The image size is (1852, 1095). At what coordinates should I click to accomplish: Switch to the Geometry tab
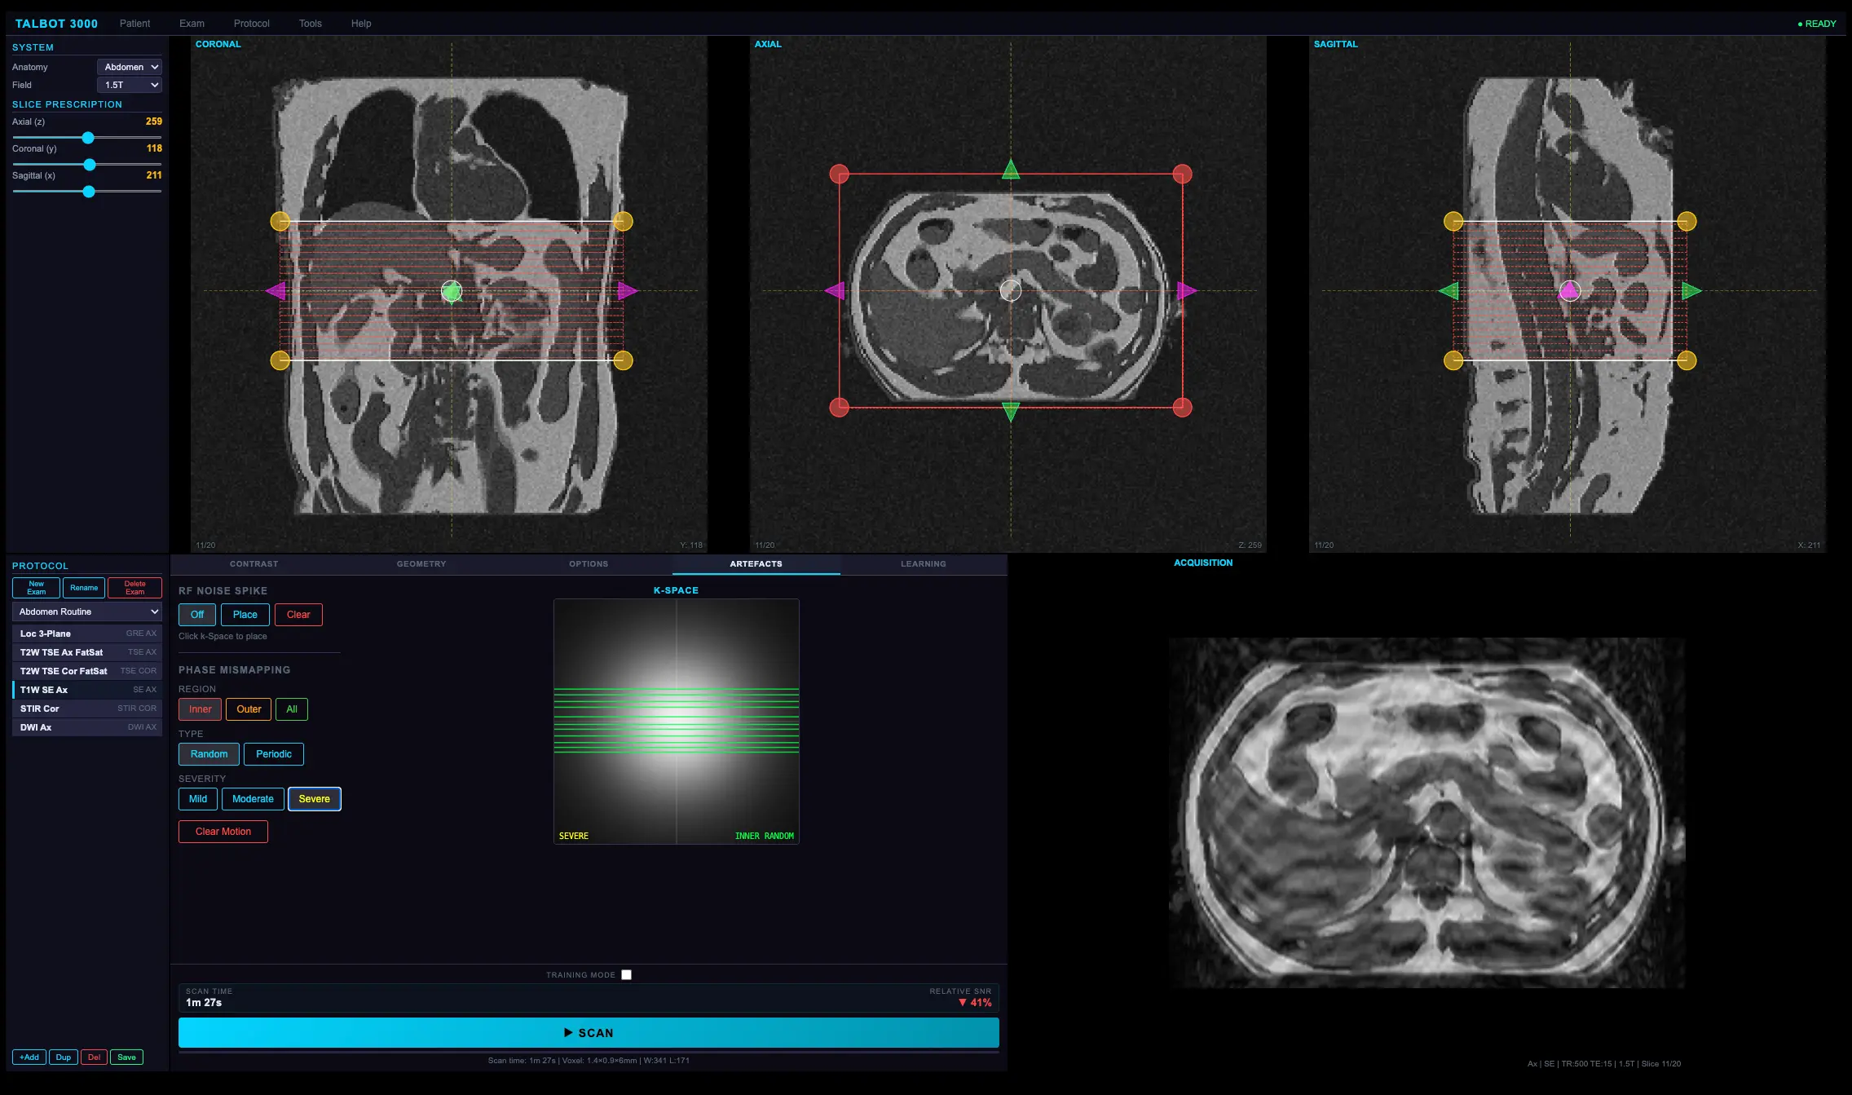pyautogui.click(x=421, y=564)
